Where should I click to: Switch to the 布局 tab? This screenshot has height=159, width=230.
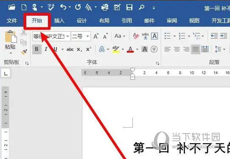pos(104,21)
